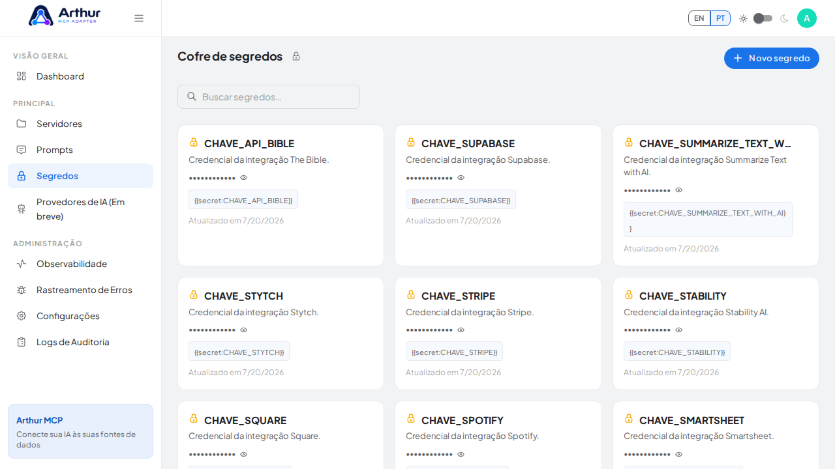Image resolution: width=835 pixels, height=469 pixels.
Task: Copy {{secret:CHAVE_STYTCH}} reference chip
Action: [239, 351]
